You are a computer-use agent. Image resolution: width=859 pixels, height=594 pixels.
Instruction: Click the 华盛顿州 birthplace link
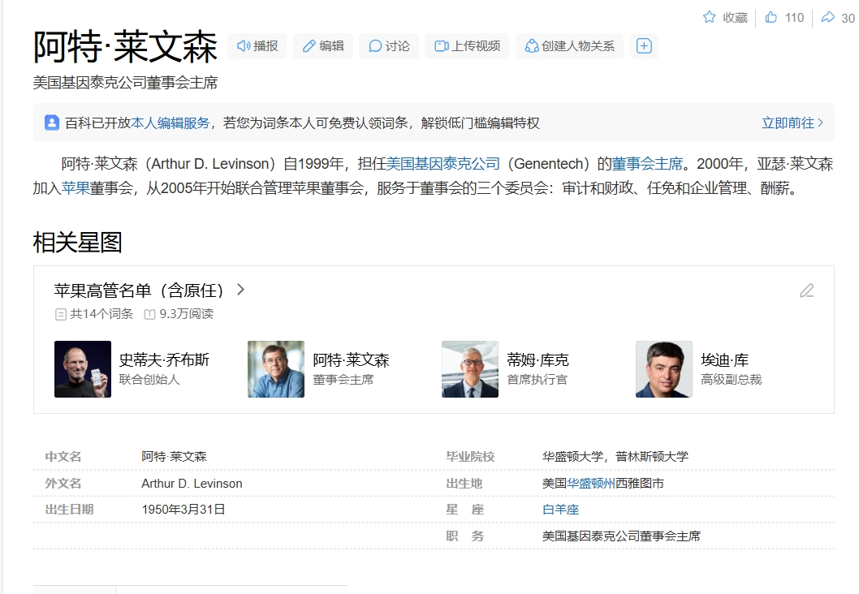590,484
